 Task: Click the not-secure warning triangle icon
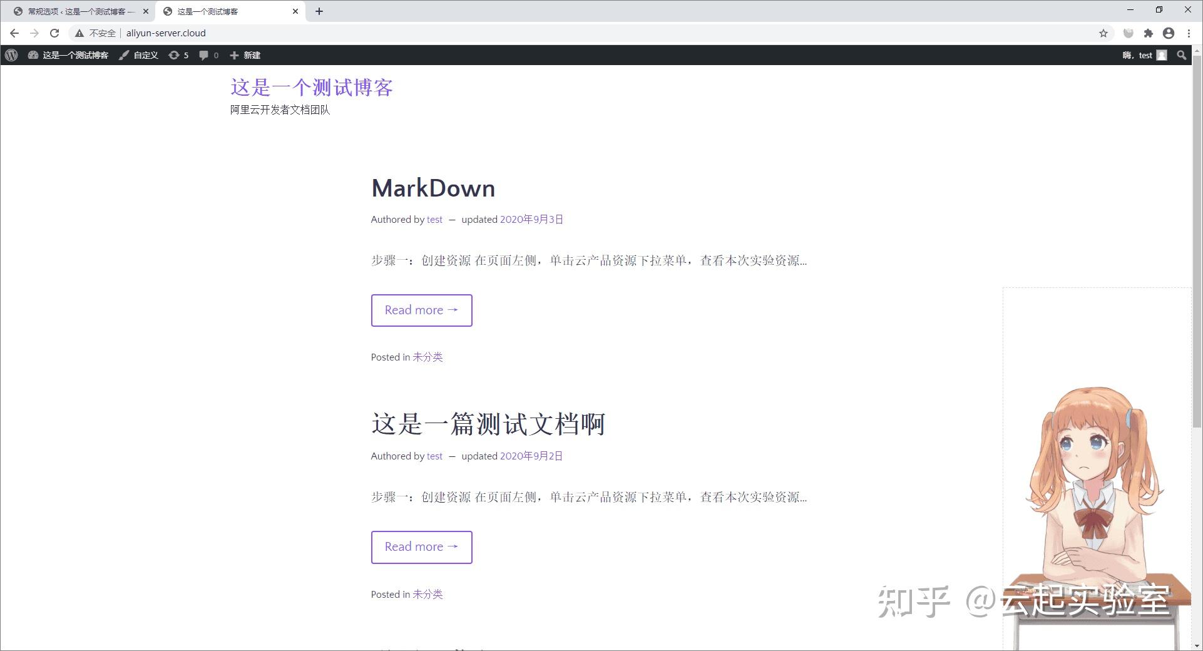tap(79, 33)
